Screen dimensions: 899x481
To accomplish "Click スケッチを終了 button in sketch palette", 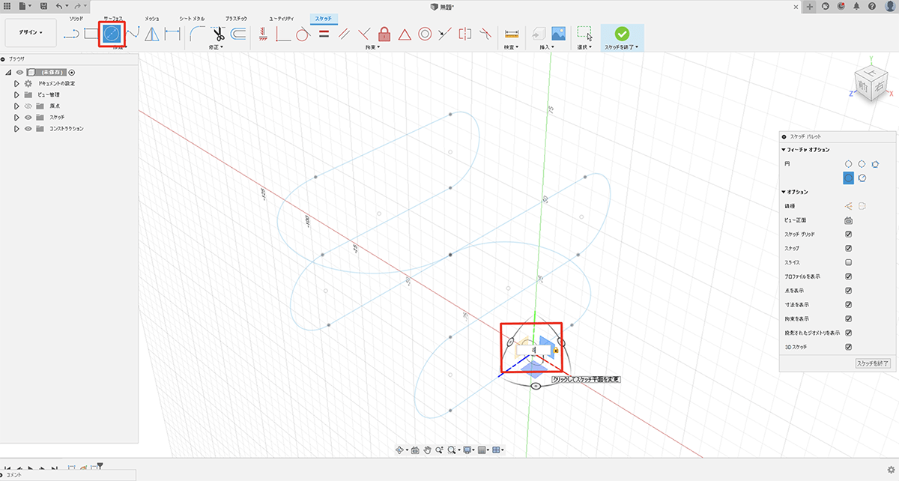I will [872, 363].
